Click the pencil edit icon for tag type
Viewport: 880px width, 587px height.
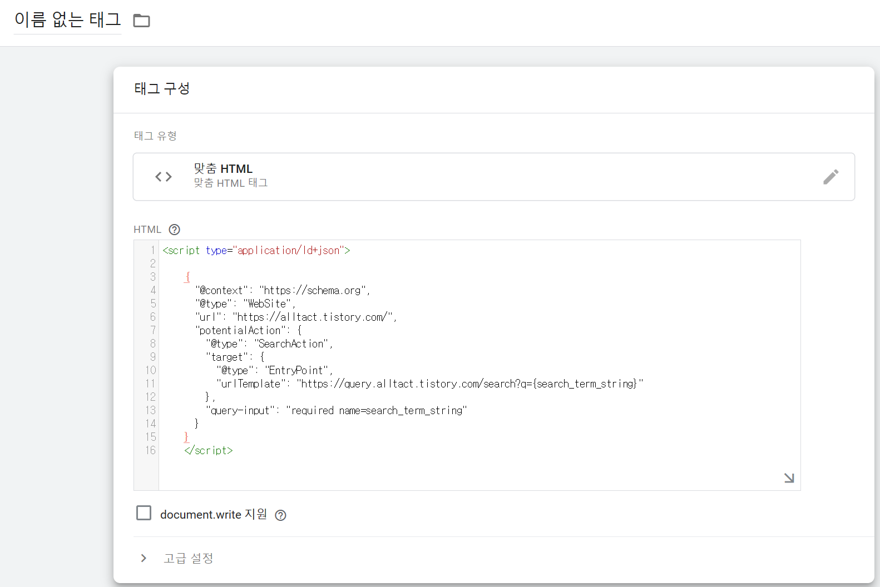click(x=830, y=177)
